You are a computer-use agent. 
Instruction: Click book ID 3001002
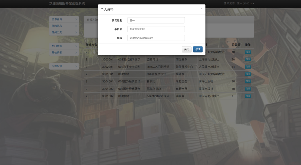click(108, 96)
